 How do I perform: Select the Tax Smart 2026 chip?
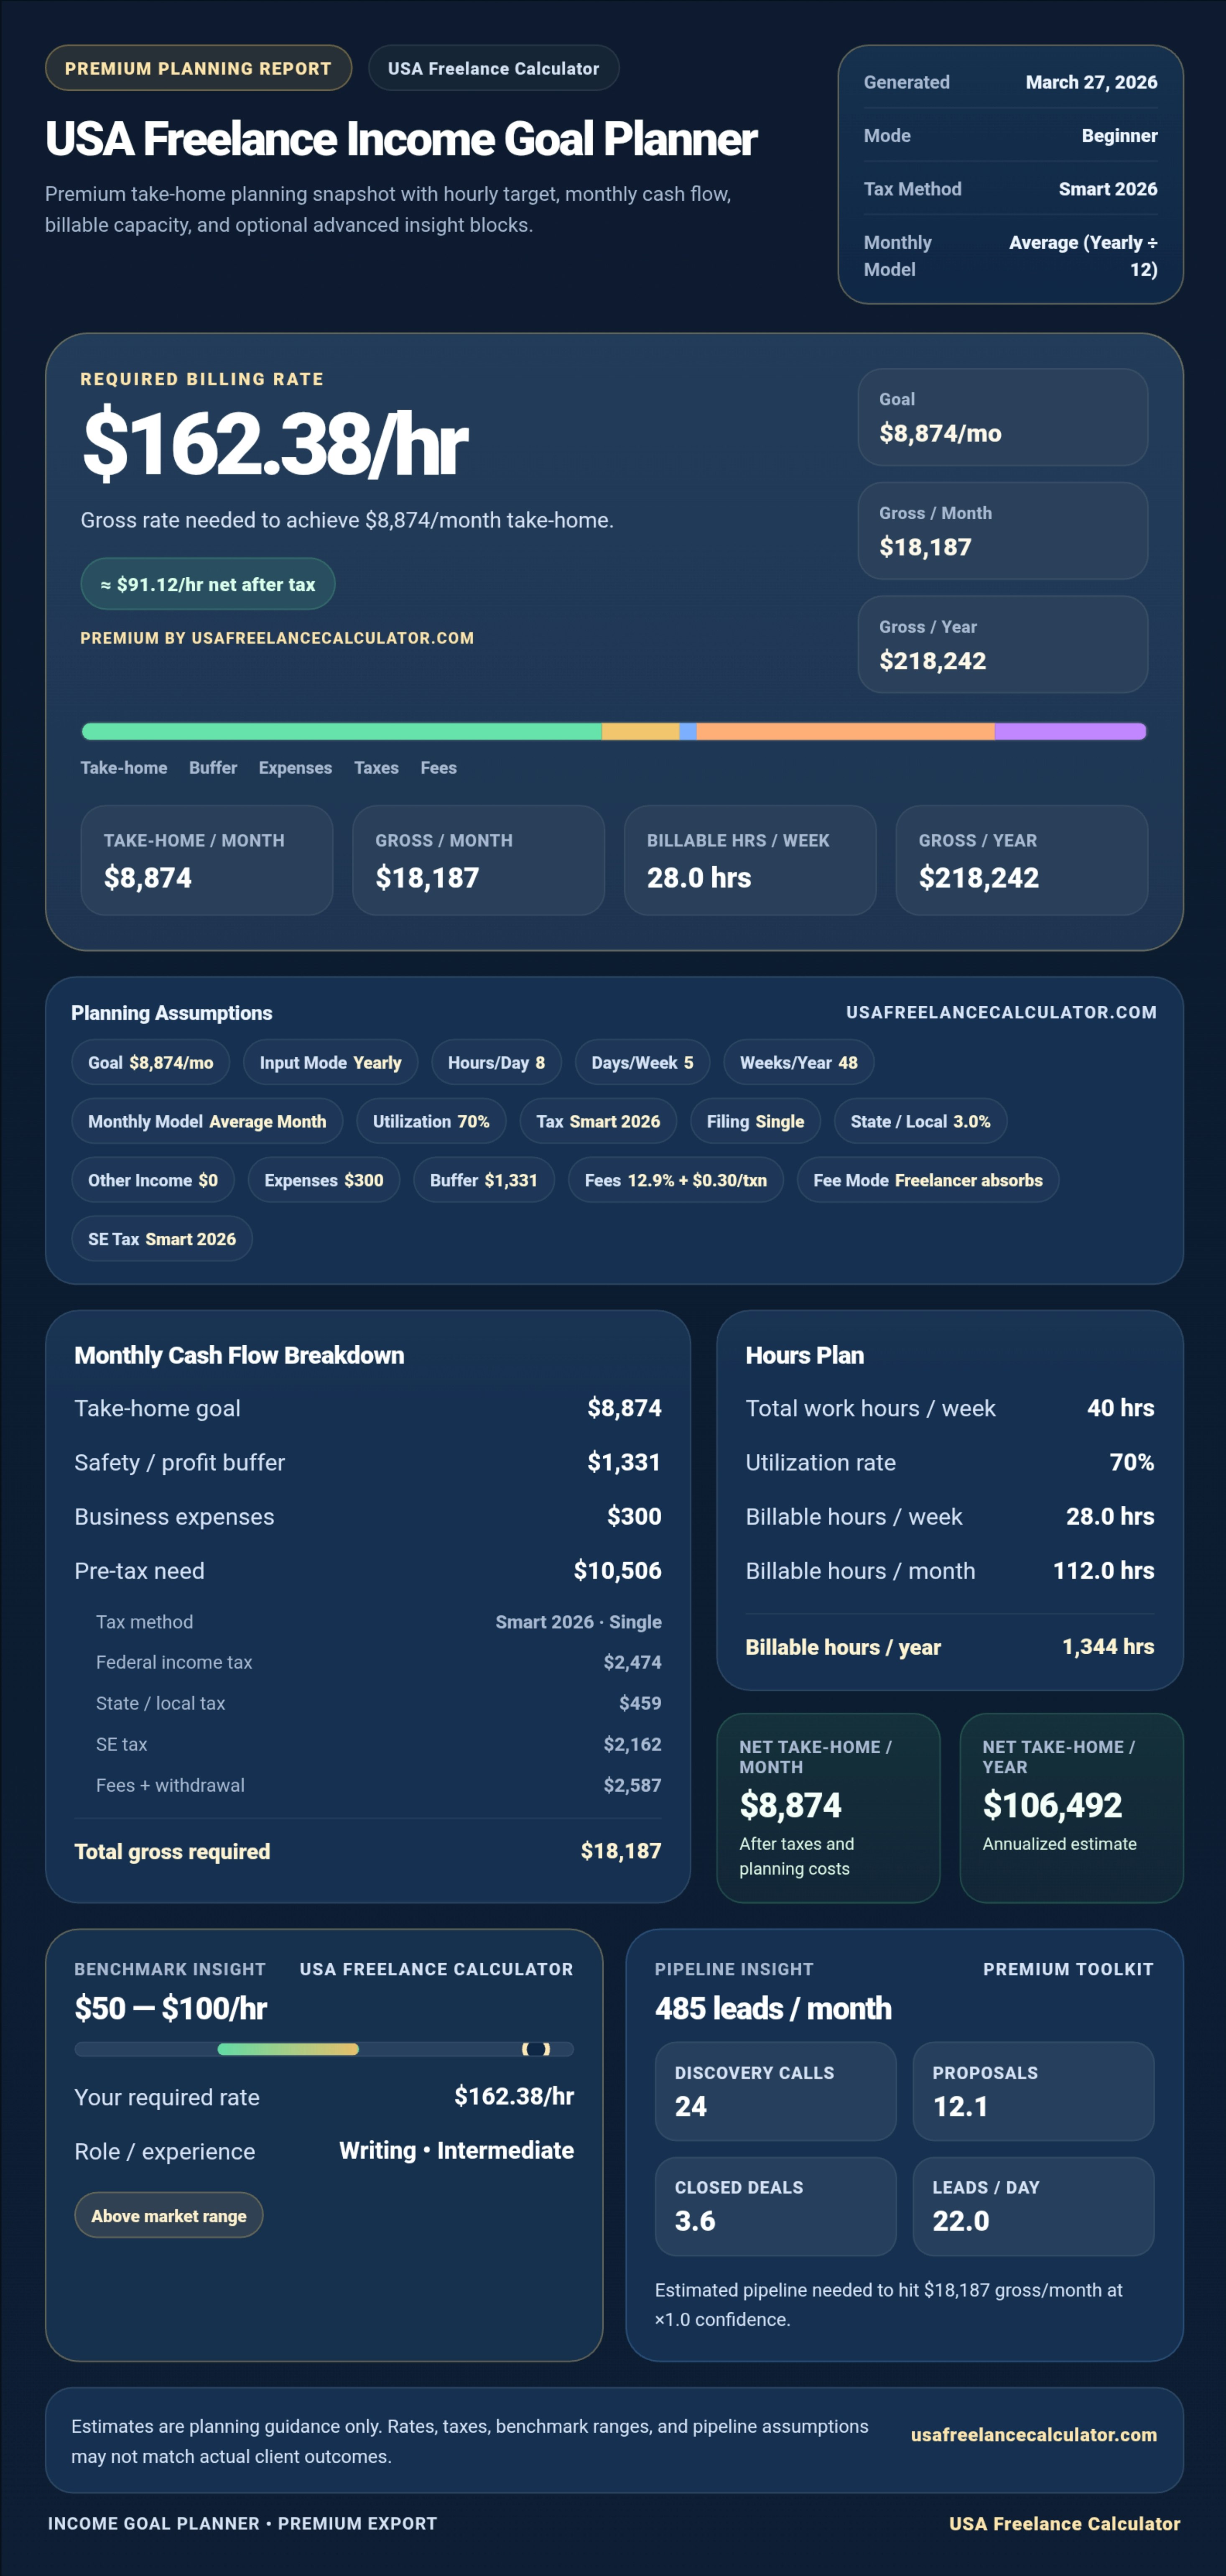point(598,1121)
